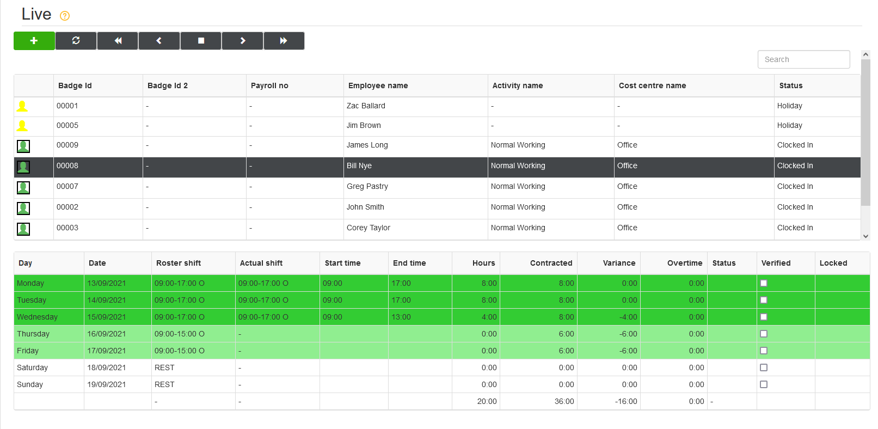The height and width of the screenshot is (429, 878).
Task: Click the date 17/09/2021
Action: point(107,351)
